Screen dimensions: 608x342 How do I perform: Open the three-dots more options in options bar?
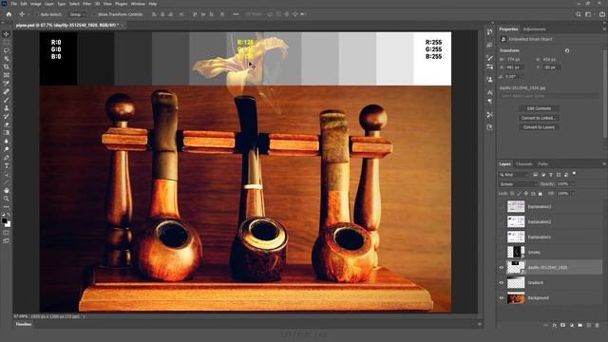click(236, 14)
